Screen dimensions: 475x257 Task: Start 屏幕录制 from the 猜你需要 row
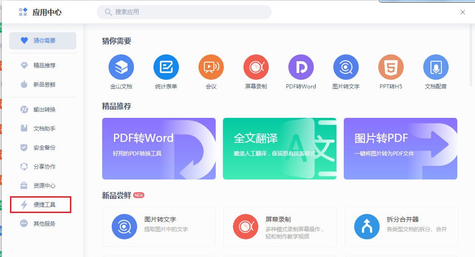click(256, 67)
